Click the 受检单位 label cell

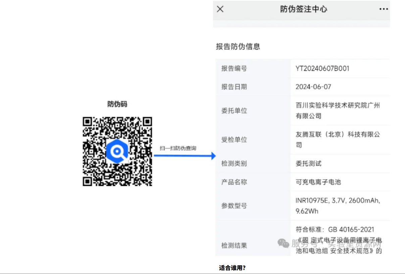(253, 140)
